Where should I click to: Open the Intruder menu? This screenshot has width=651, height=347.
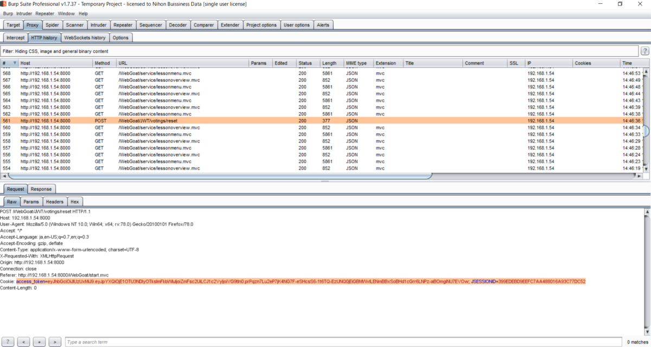(x=24, y=14)
